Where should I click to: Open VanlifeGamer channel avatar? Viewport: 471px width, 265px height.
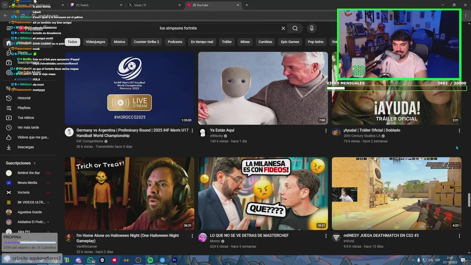(69, 237)
